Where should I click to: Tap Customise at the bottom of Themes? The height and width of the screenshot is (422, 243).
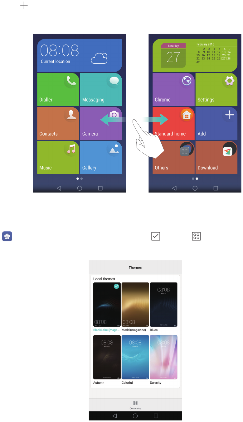135,405
